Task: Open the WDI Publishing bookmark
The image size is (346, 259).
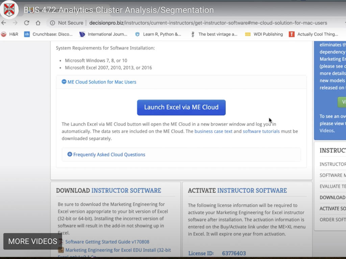Action: 264,34
